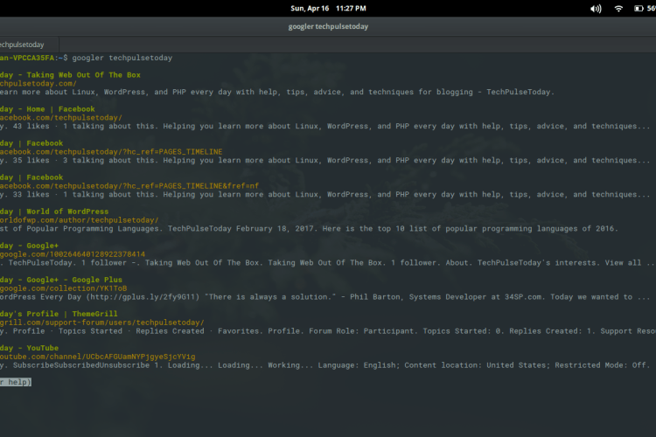Viewport: 656px width, 437px height.
Task: Open the chpulsetoday.com/ result URL
Action: 38,84
